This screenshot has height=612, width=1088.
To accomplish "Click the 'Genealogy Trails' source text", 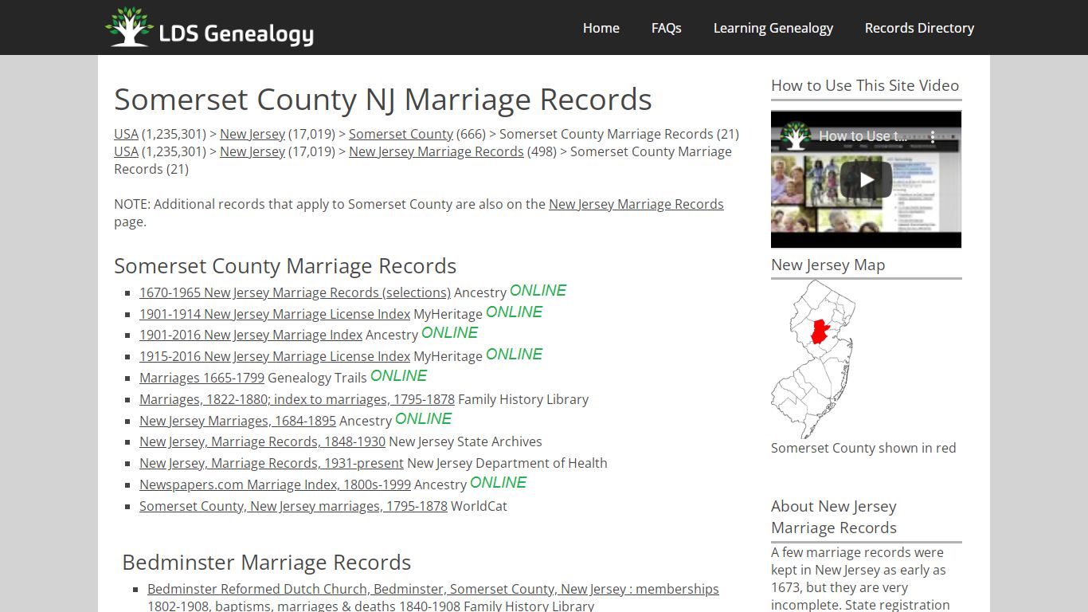I will coord(317,378).
